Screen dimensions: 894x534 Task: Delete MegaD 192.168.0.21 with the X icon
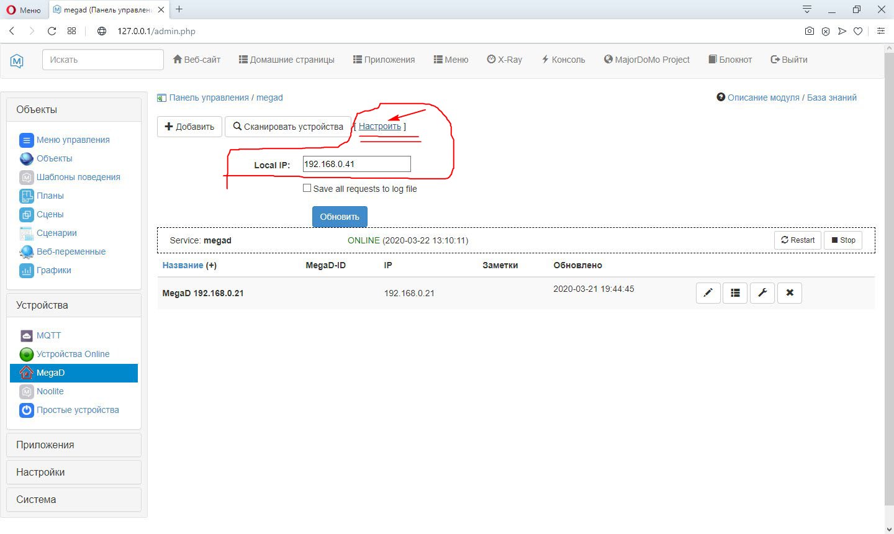click(790, 293)
